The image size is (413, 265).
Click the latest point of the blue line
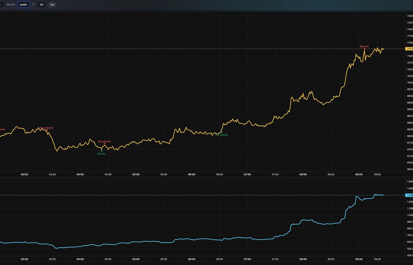coord(384,195)
